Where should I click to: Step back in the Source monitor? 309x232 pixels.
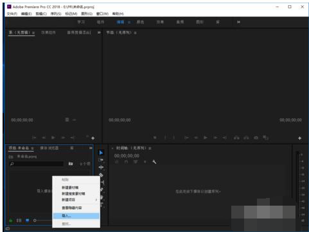44,138
